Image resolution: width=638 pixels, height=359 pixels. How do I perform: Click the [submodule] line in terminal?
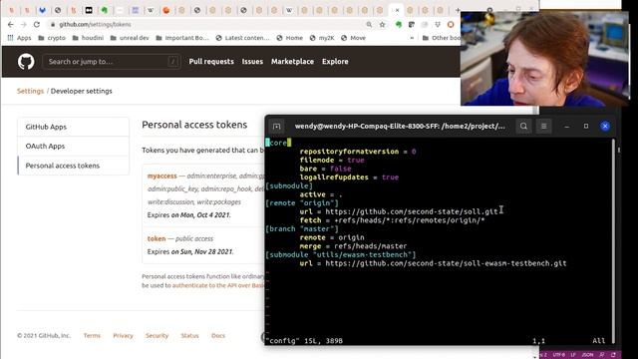click(x=289, y=186)
